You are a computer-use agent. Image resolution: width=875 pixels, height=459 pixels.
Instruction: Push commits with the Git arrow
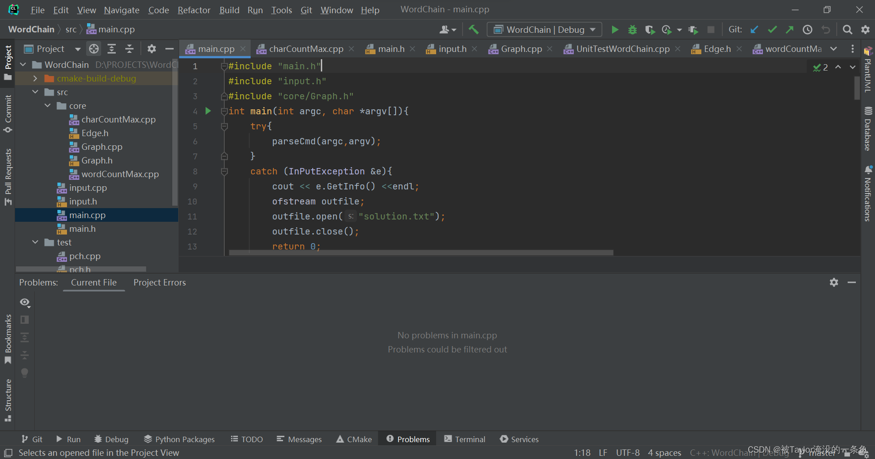[x=790, y=30]
